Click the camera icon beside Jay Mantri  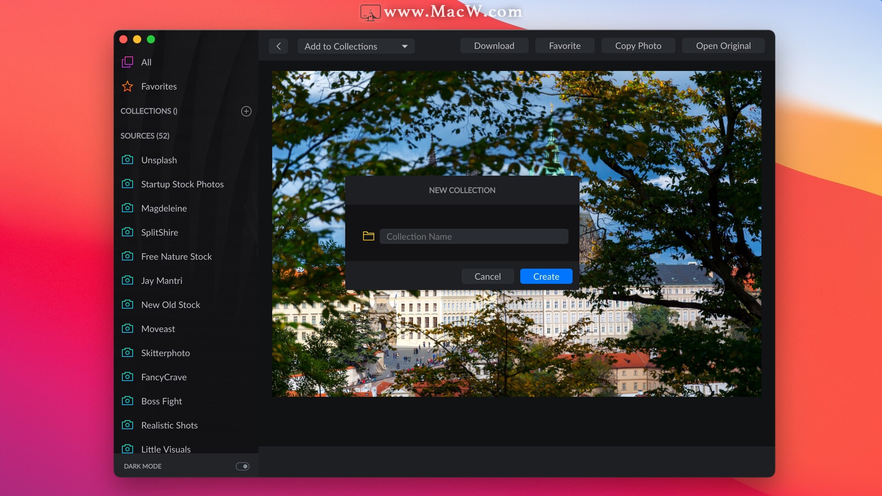127,280
